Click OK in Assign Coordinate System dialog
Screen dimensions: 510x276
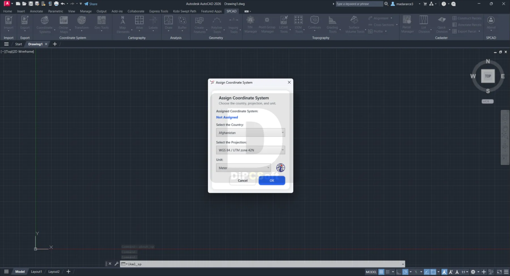[x=272, y=180]
